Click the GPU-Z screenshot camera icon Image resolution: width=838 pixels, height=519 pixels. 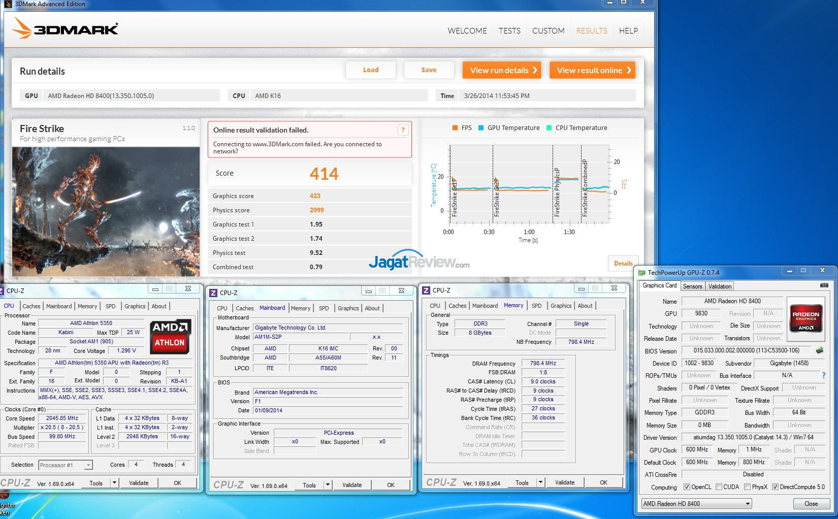pyautogui.click(x=824, y=286)
